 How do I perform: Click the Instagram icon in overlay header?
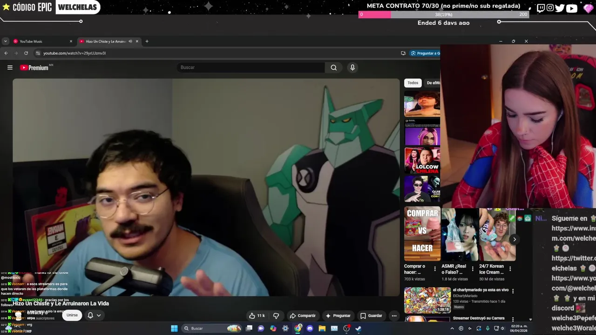[x=550, y=8]
